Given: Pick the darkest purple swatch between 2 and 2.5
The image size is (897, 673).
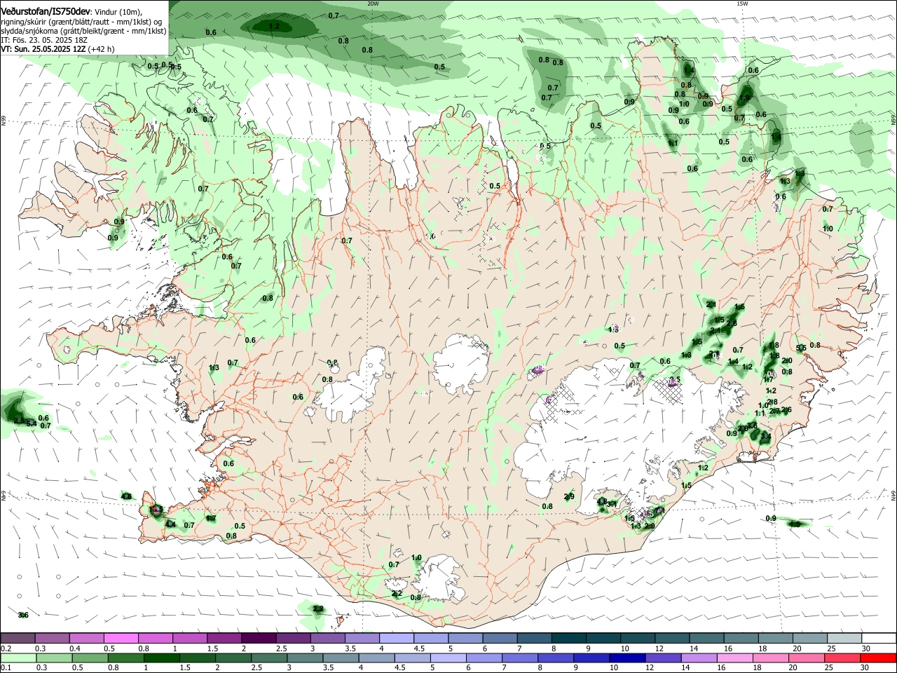Looking at the screenshot, I should (x=259, y=638).
